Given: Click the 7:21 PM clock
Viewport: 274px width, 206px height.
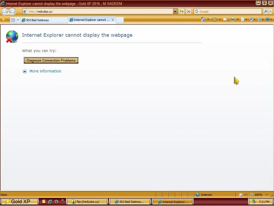Looking at the screenshot, I should tap(264, 202).
